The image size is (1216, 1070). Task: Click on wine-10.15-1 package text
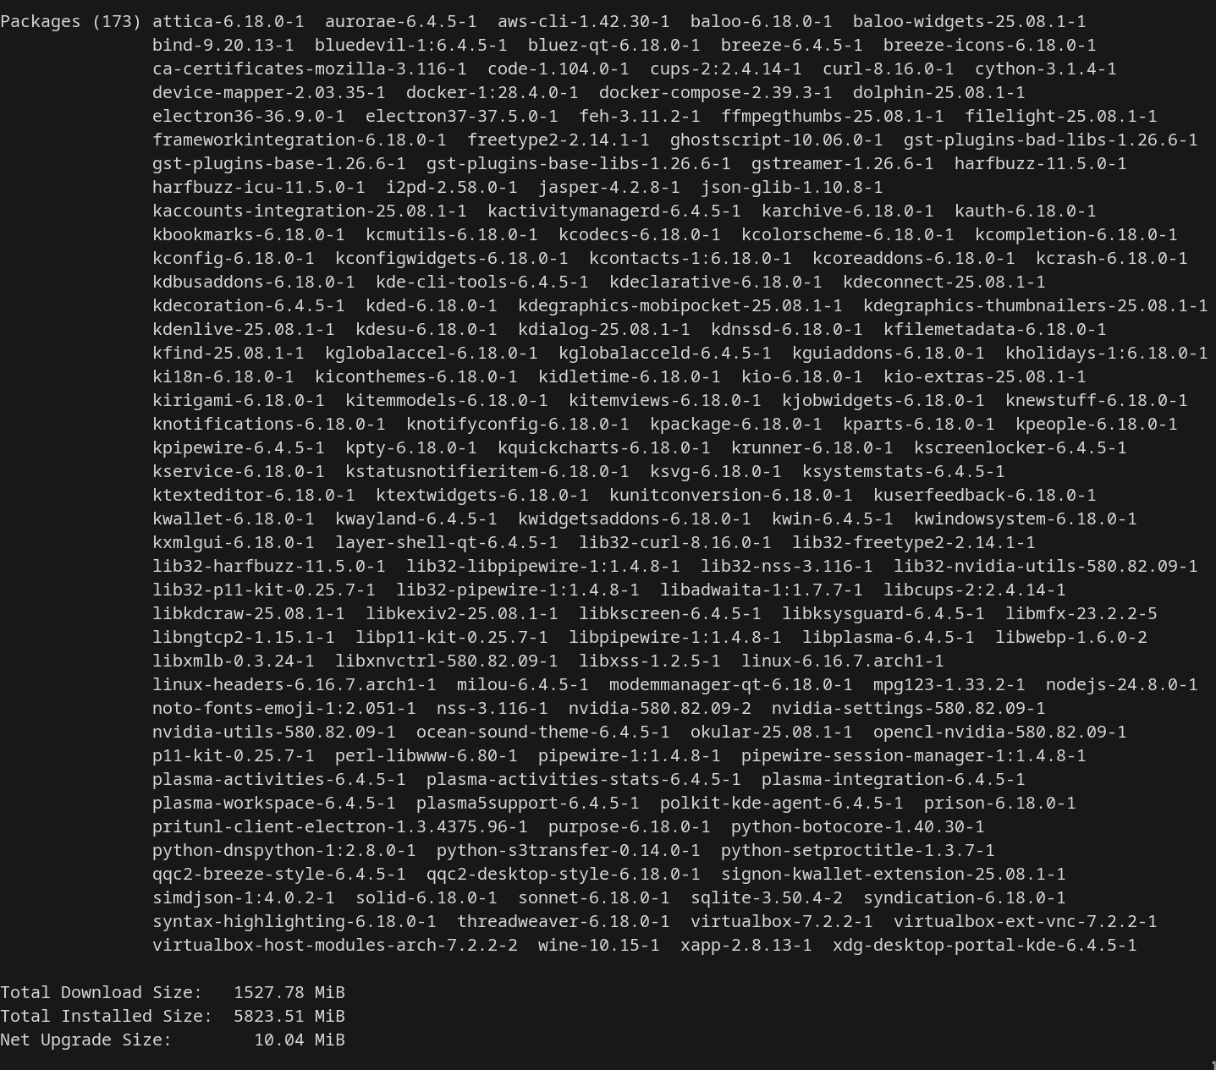click(x=599, y=945)
